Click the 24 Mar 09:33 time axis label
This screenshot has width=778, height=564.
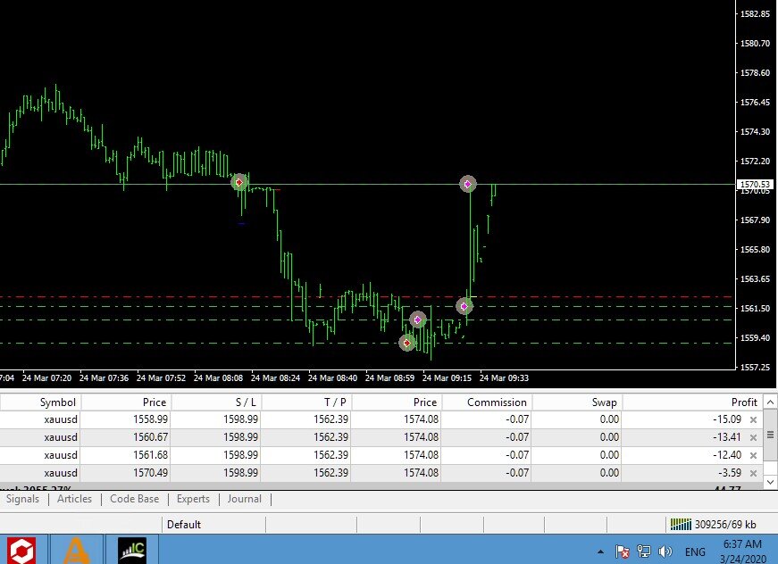(x=504, y=378)
